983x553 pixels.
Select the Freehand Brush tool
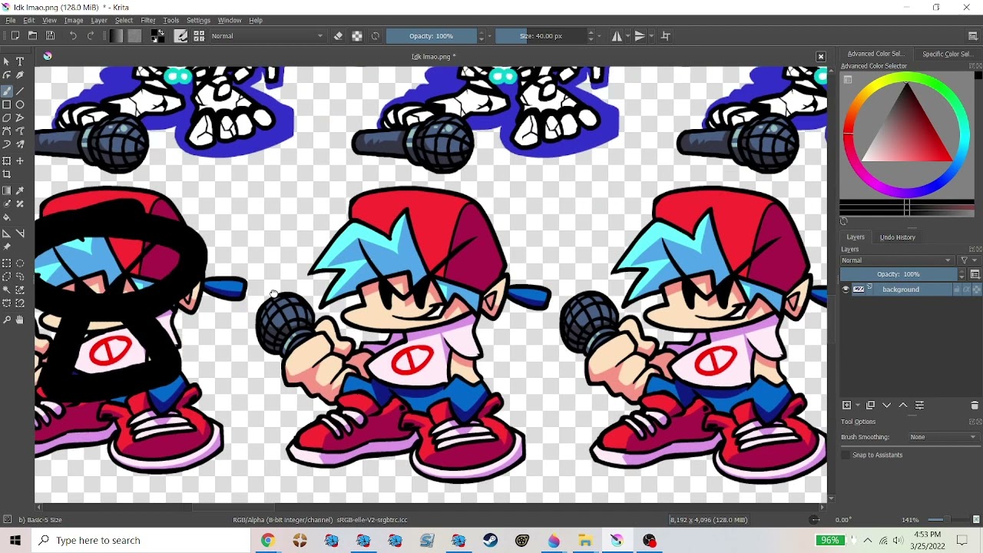point(7,91)
